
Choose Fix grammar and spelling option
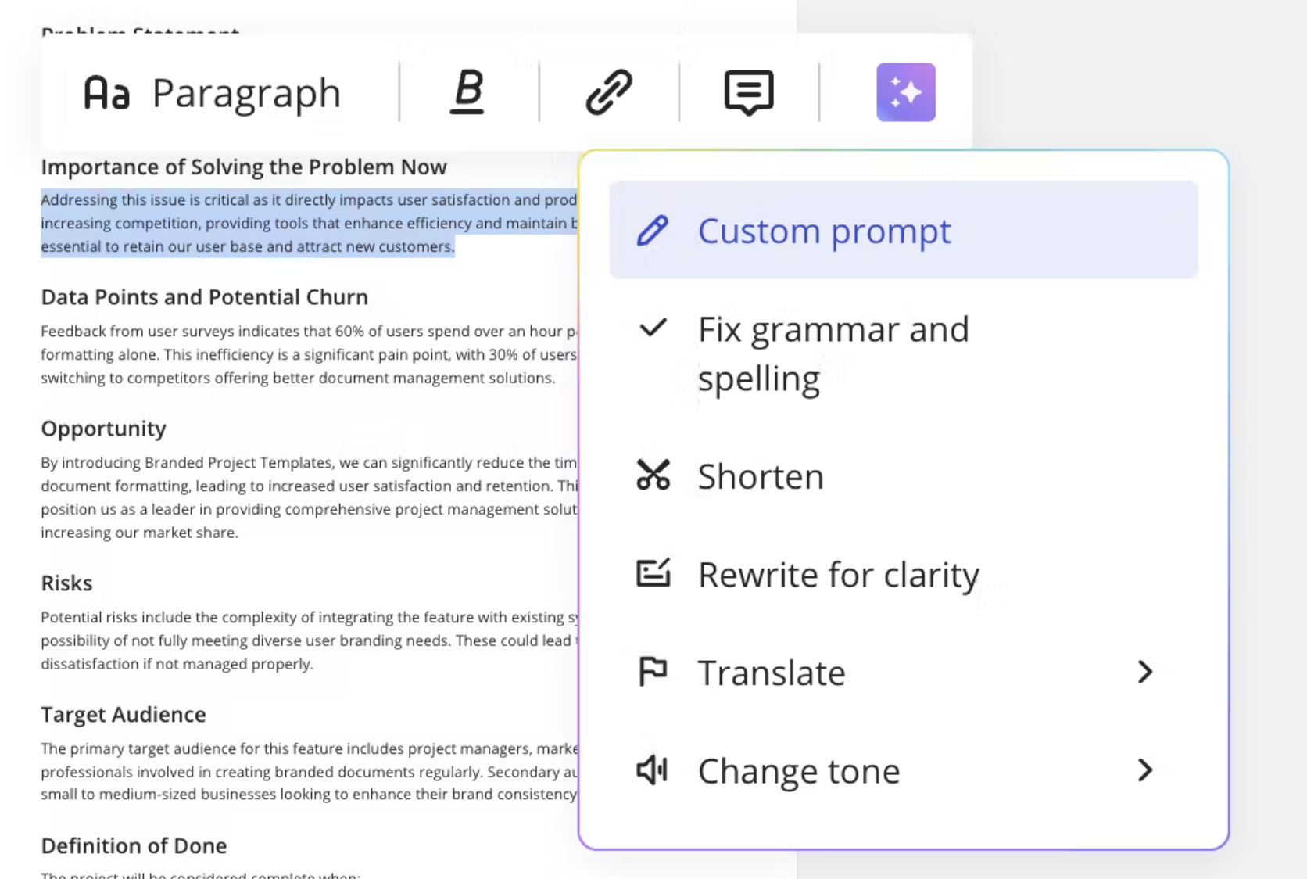(x=833, y=353)
